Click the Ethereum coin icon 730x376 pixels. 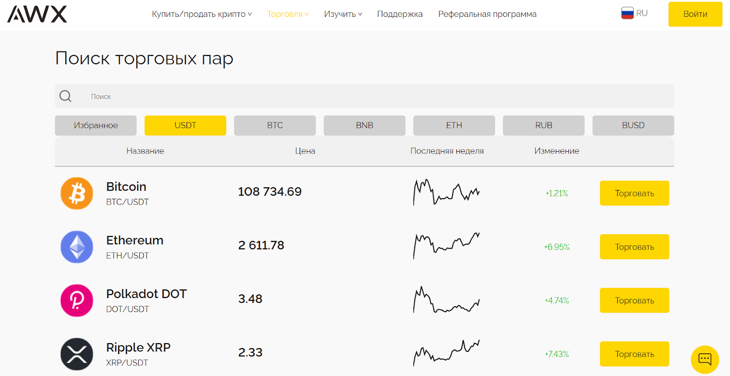coord(77,247)
